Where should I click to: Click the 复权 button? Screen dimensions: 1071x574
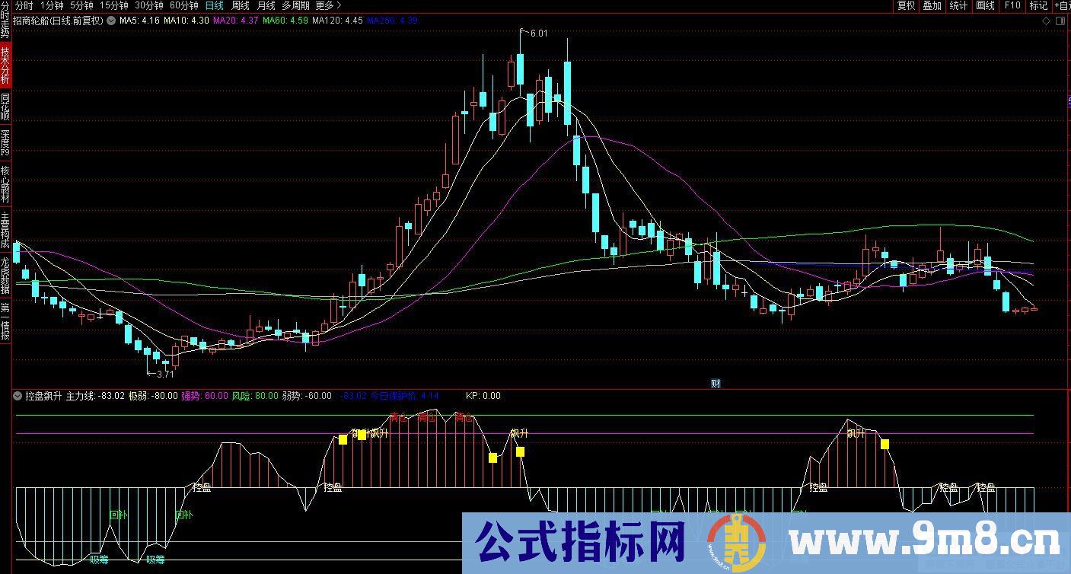(906, 5)
